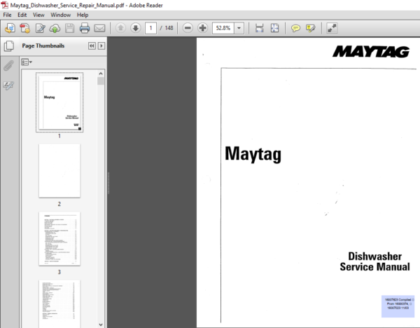Switch to read mode with the expand-arrows icon

point(332,28)
